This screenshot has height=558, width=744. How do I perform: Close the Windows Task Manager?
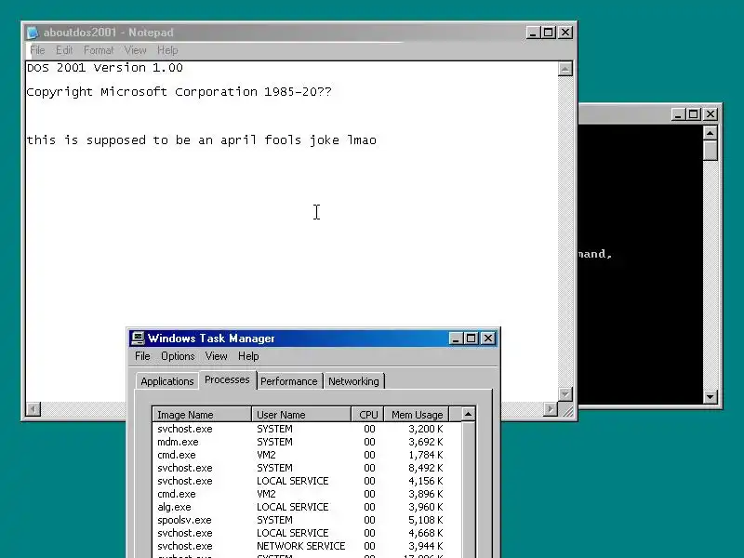pyautogui.click(x=487, y=339)
